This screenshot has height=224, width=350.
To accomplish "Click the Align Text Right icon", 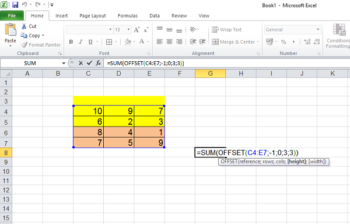I will (179, 42).
